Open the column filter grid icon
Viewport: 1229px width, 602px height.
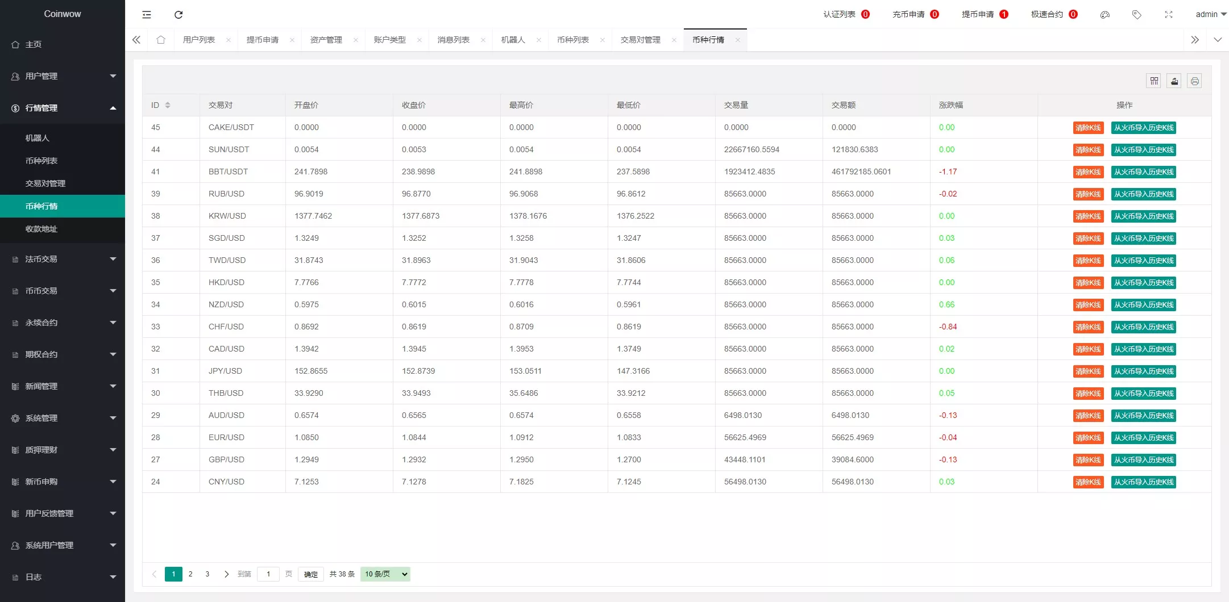pos(1154,81)
